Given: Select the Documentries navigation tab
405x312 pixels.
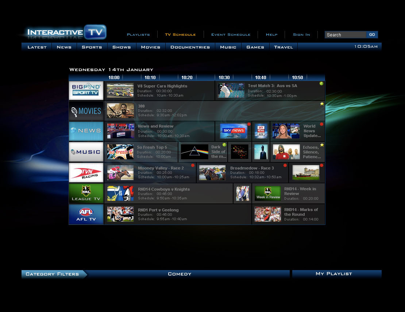Looking at the screenshot, I should click(190, 47).
